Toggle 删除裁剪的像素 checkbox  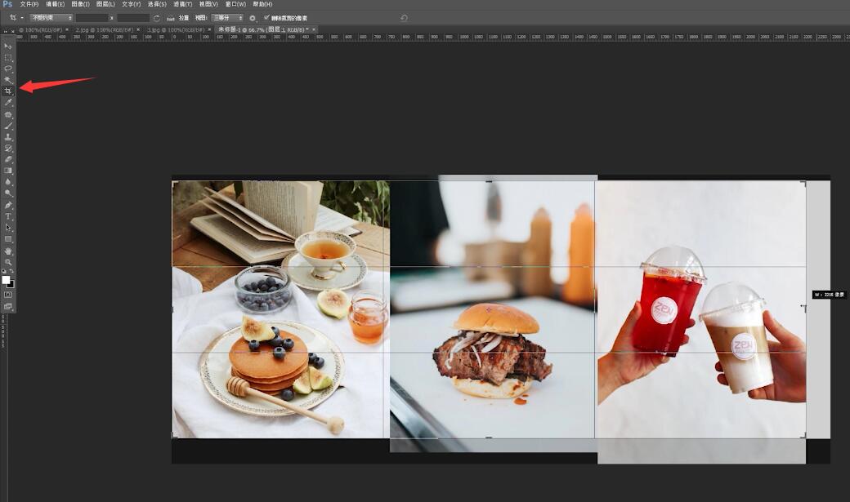click(266, 18)
